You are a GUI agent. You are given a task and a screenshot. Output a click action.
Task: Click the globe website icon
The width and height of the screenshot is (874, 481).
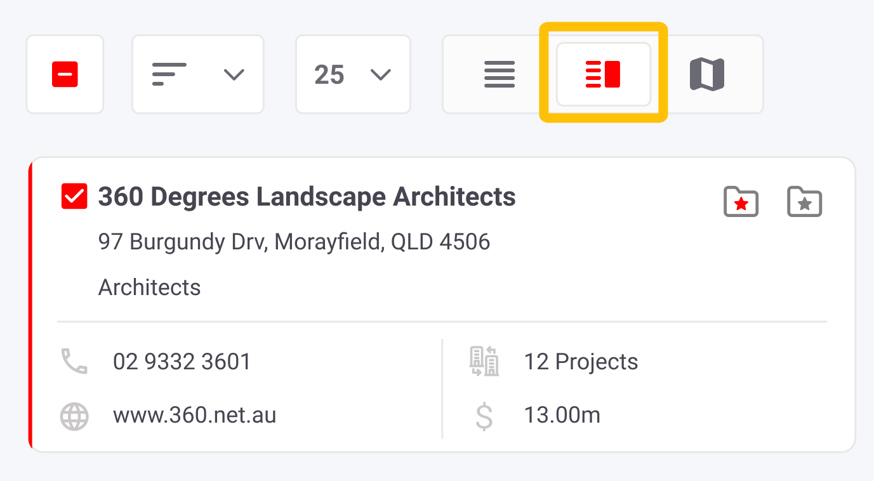point(74,417)
